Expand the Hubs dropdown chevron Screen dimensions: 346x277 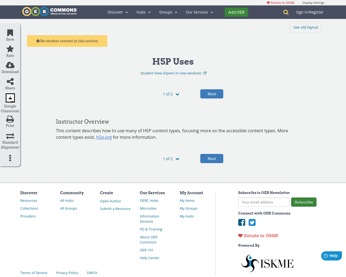[149, 12]
